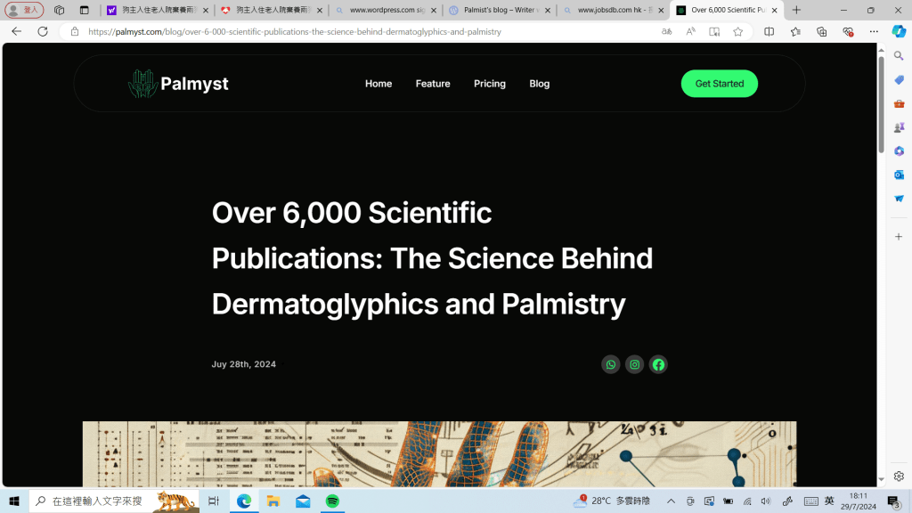Open the Copilot icon in Edge

pos(899,31)
